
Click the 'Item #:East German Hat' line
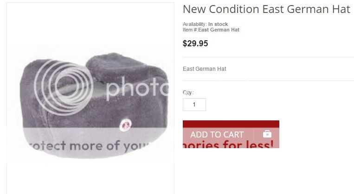pyautogui.click(x=211, y=30)
